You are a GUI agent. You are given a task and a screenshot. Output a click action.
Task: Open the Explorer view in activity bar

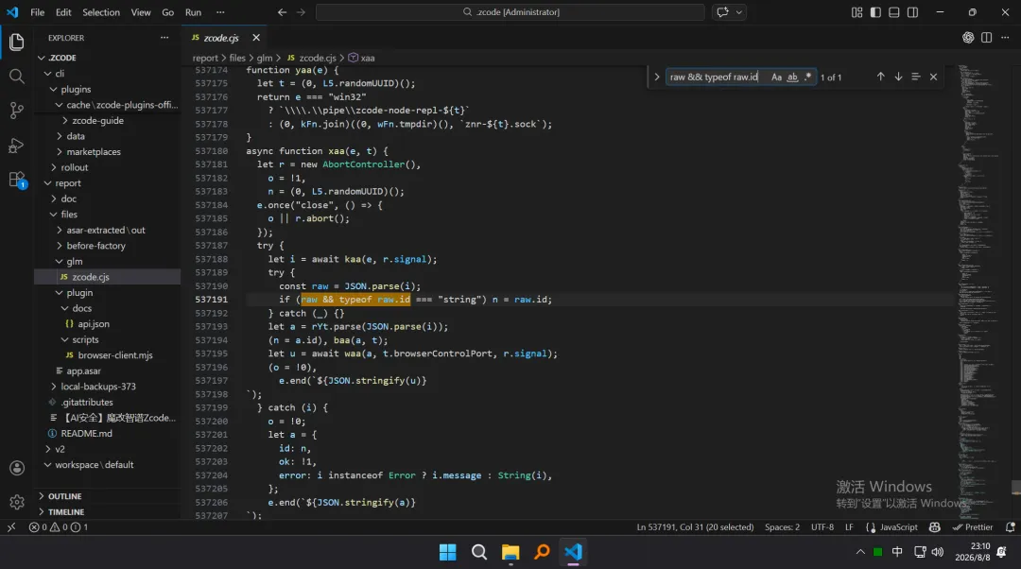click(x=16, y=43)
